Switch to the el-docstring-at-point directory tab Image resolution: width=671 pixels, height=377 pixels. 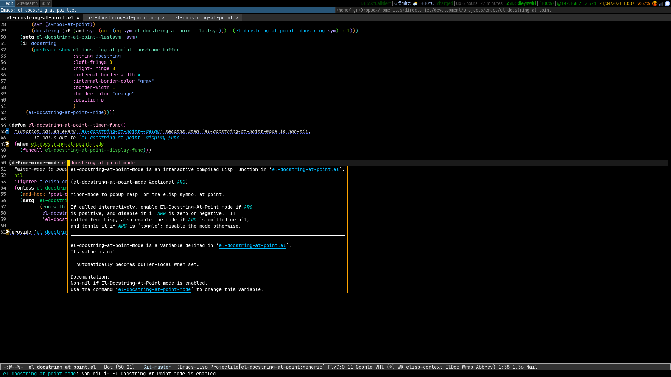click(203, 18)
